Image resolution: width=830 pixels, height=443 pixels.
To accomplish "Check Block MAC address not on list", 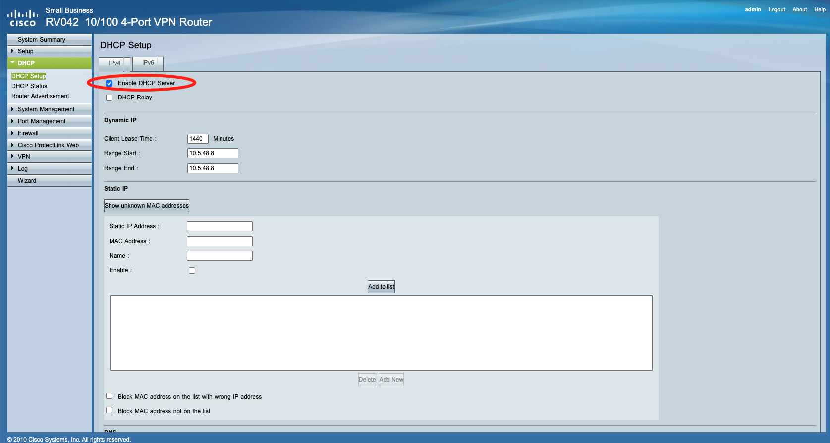I will click(110, 410).
